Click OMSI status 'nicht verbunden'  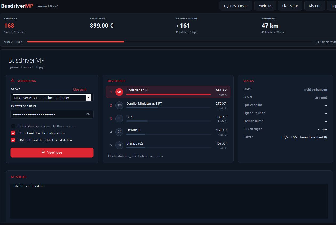pyautogui.click(x=315, y=89)
